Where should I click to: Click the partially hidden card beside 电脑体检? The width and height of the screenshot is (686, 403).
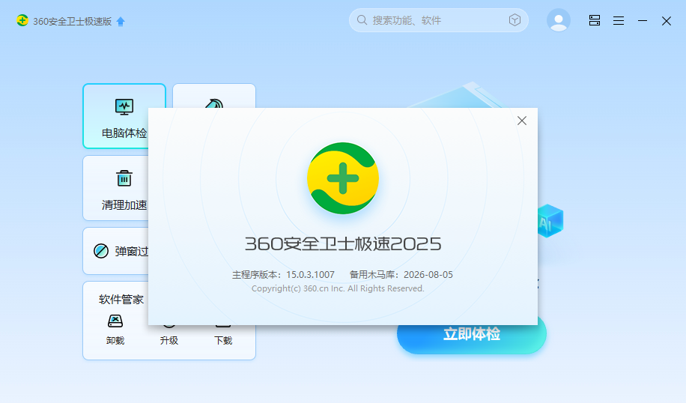pyautogui.click(x=214, y=96)
